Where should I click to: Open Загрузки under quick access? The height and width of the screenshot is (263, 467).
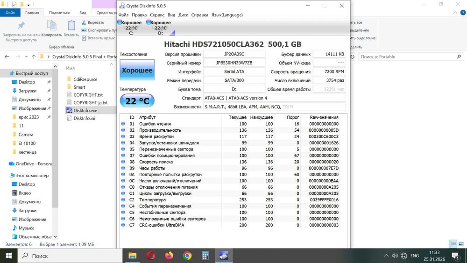28,91
